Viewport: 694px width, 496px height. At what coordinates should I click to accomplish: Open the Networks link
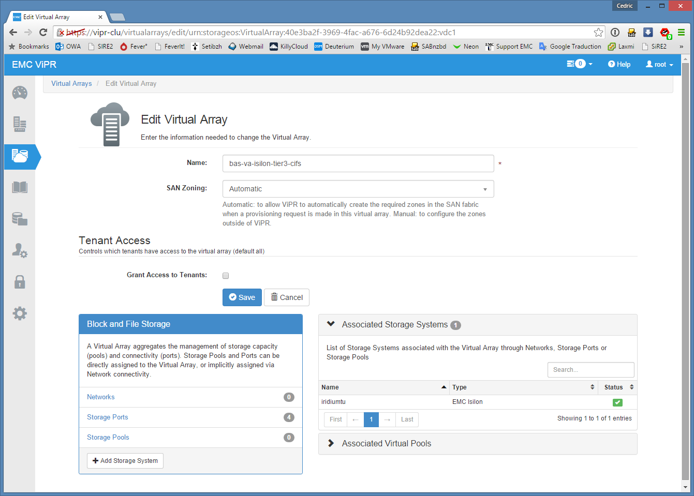101,397
